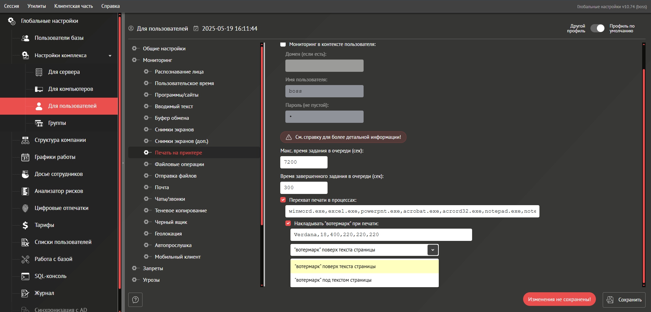Open Цифровые отпечатки fingerprint icon

(25, 208)
